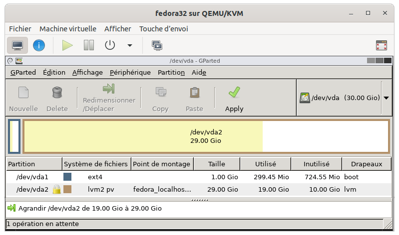Screen dimensions: 399x235
Task: Select the /dev/vda2 partition row
Action: click(199, 190)
